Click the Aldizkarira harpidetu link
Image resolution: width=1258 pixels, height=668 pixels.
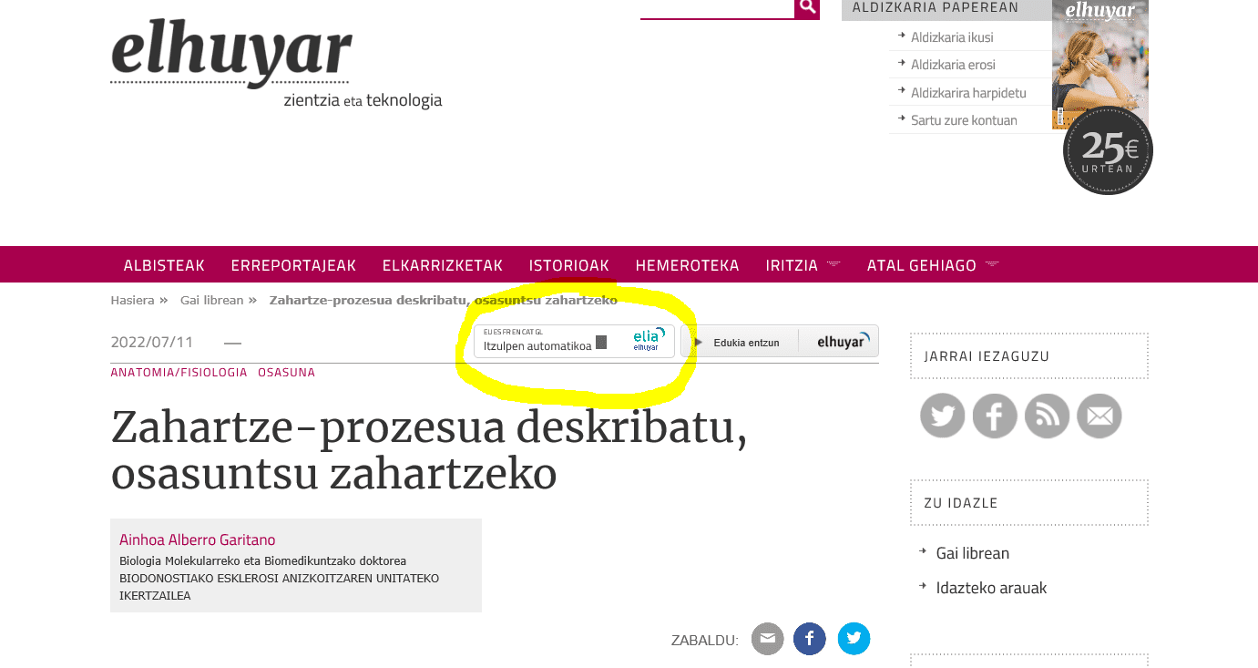967,93
